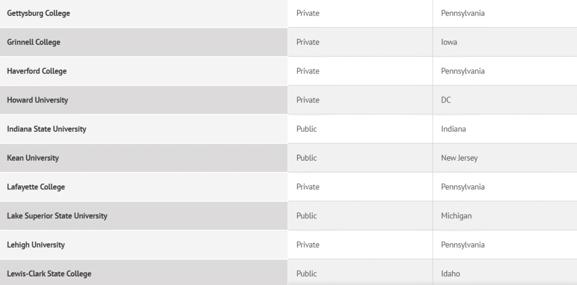
Task: Open the Lake Superior State University entry
Action: click(x=57, y=216)
